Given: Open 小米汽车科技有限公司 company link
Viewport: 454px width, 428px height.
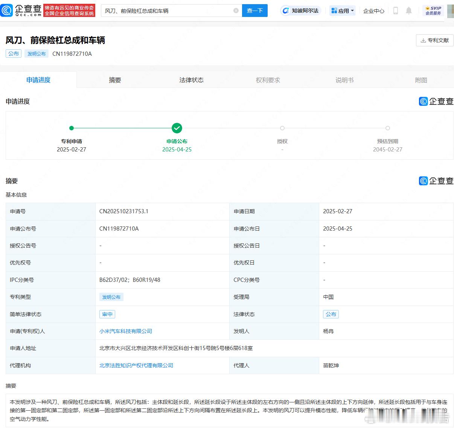Looking at the screenshot, I should click(126, 331).
